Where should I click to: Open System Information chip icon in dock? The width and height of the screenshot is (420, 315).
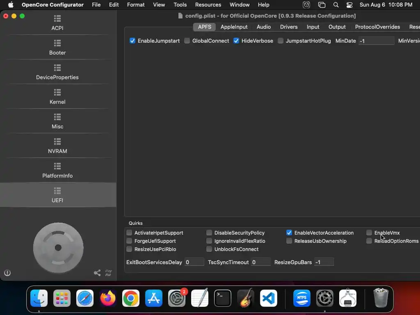pos(348,298)
